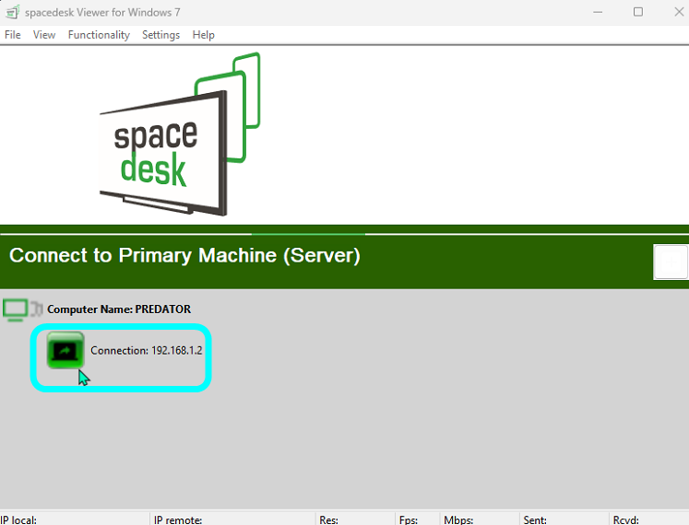This screenshot has width=689, height=525.
Task: Click the Fps: status bar entry
Action: (x=418, y=519)
